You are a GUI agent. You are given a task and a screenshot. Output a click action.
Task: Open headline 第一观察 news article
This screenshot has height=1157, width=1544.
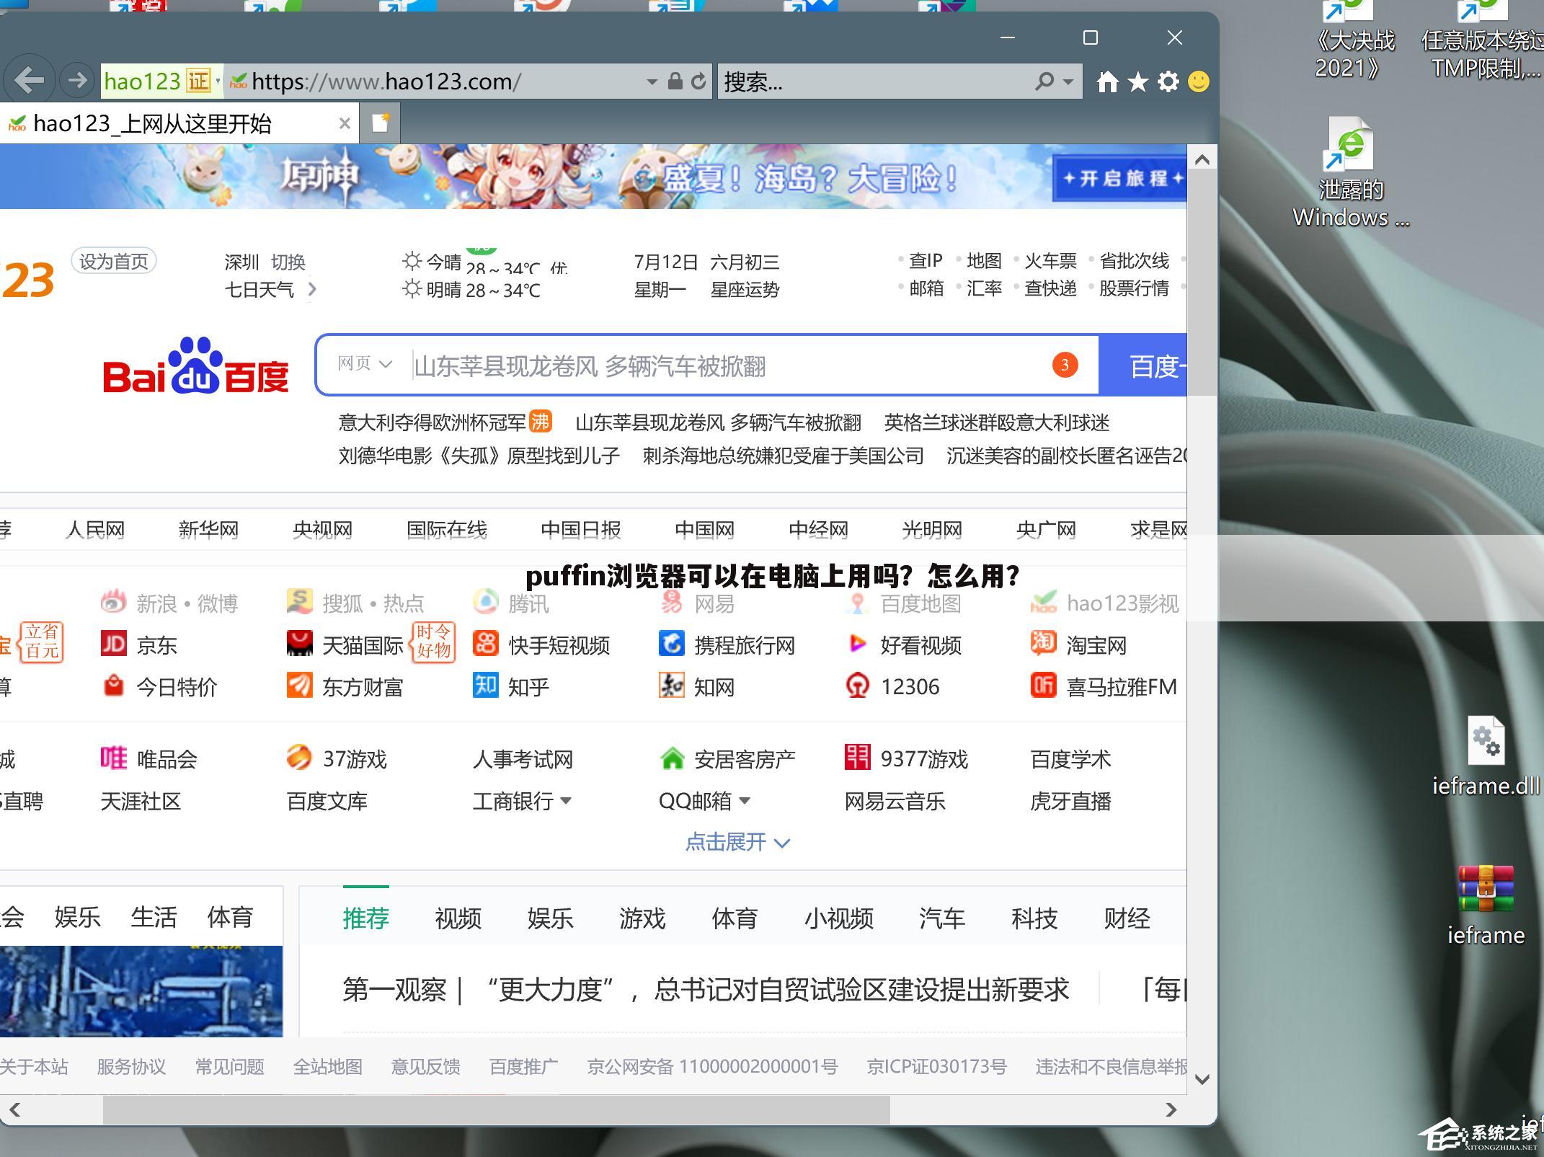(x=706, y=990)
